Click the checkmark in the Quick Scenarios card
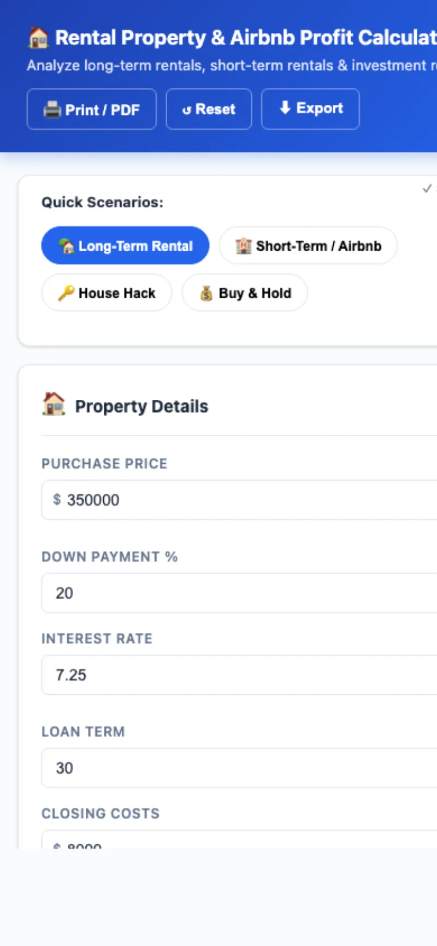This screenshot has width=437, height=946. click(427, 188)
